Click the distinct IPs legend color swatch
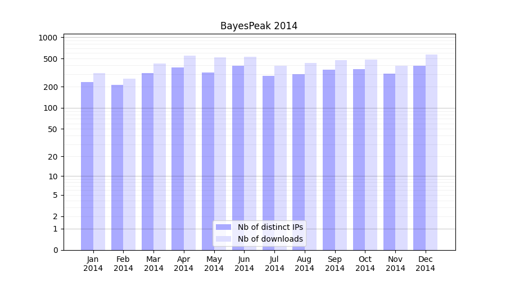The height and width of the screenshot is (281, 506). 223,227
